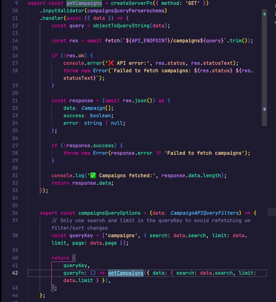
Task: Click line number 9 in the gutter
Action: (16, 3)
